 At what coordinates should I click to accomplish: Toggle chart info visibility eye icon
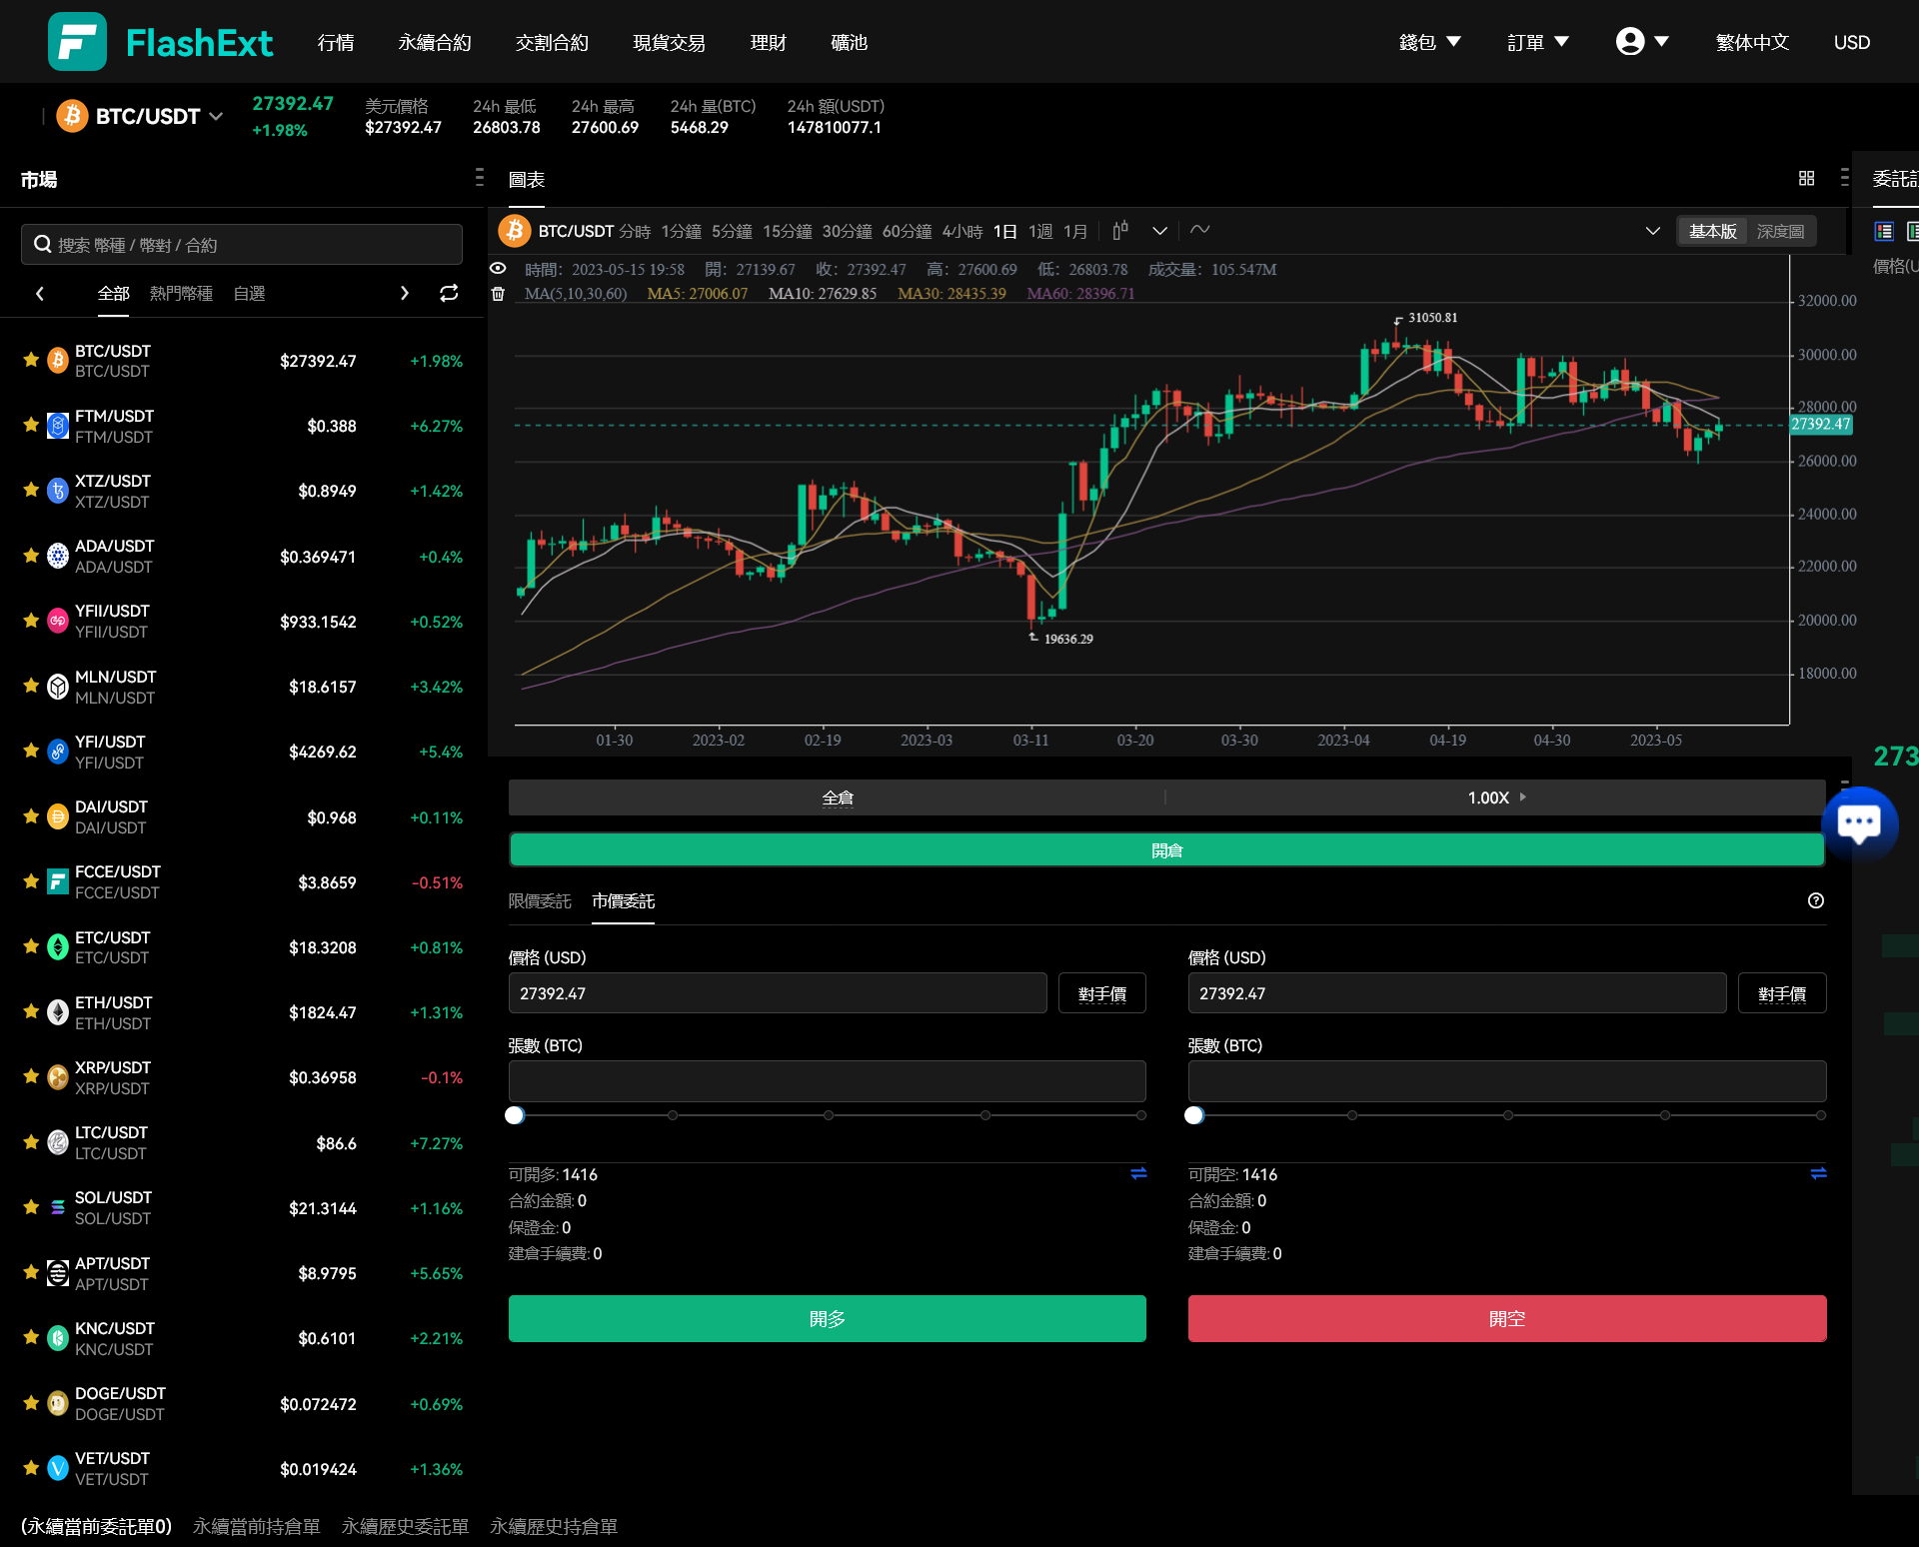tap(498, 269)
